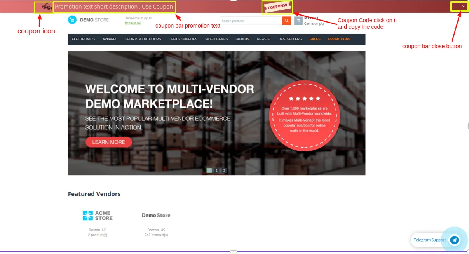Viewport: 469px width, 254px height.
Task: Click the 2 product(s) vendor link
Action: (x=98, y=235)
